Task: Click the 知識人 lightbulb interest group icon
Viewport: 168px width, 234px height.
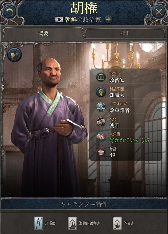Action: tap(101, 92)
